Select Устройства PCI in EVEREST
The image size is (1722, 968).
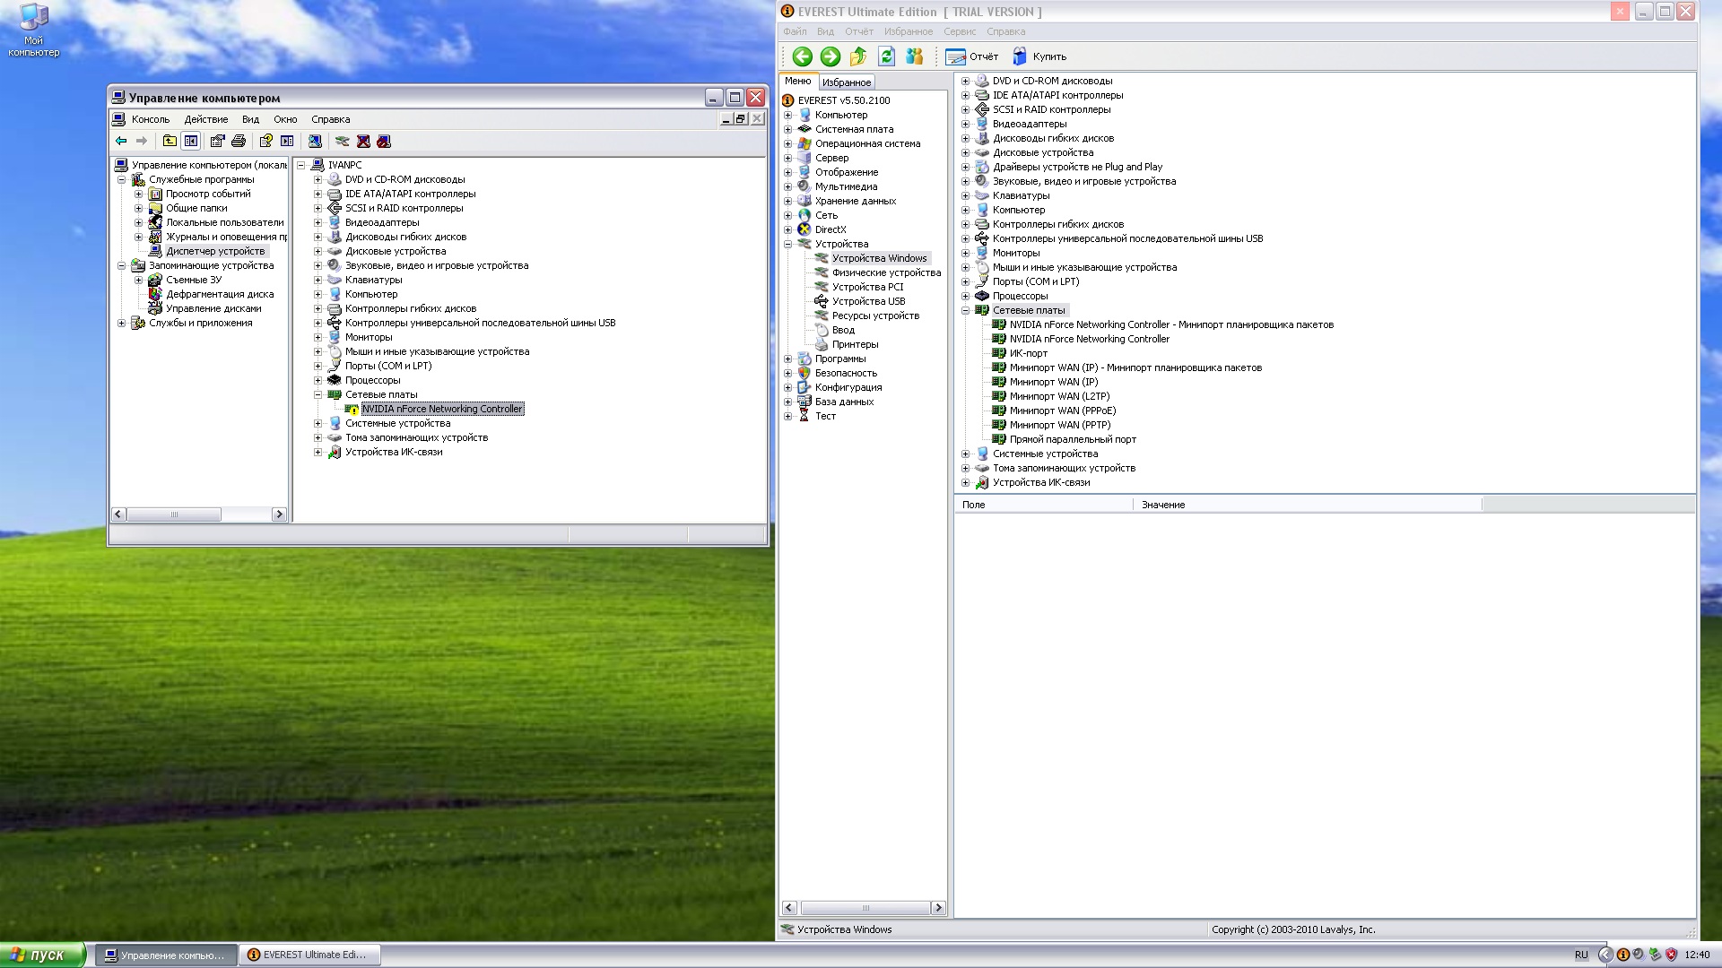(867, 287)
